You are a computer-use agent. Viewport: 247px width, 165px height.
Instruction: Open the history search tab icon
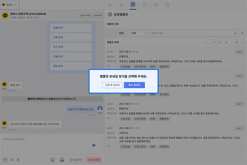point(167,5)
